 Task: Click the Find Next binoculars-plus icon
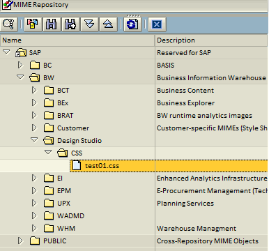(70, 24)
